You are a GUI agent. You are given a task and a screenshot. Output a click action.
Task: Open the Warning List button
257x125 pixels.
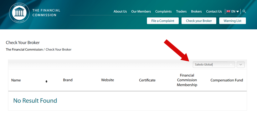click(x=232, y=21)
